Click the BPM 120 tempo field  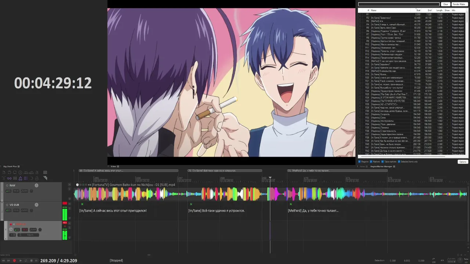[434, 262]
